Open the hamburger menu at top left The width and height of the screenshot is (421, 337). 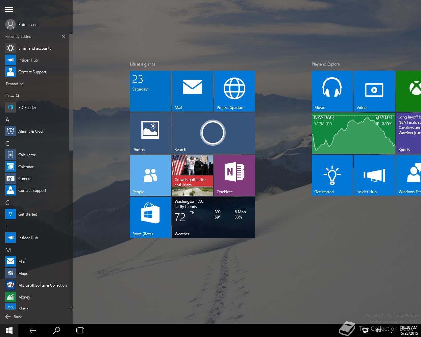9,10
